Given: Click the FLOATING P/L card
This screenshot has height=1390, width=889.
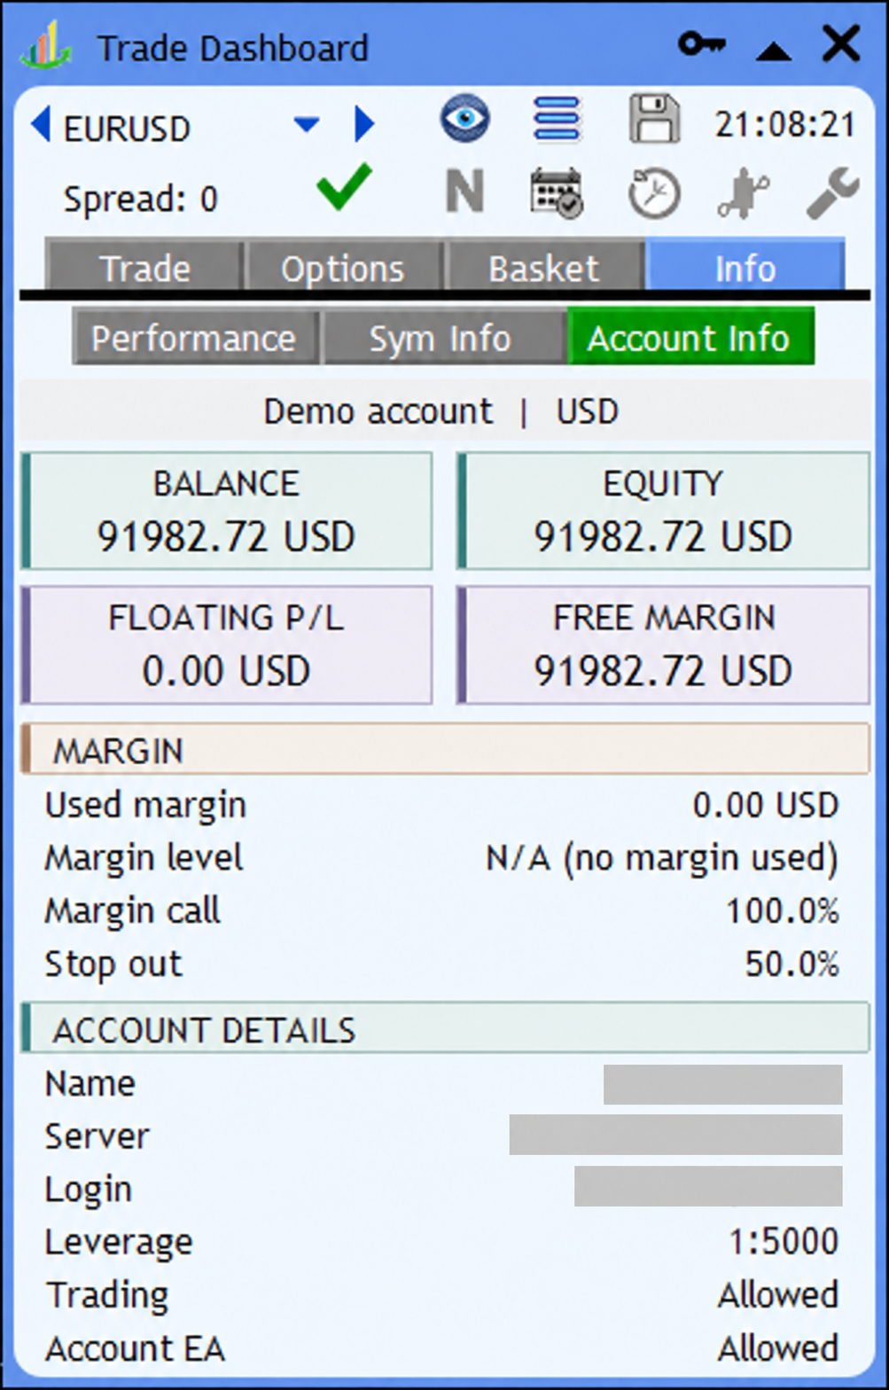Looking at the screenshot, I should click(x=227, y=644).
